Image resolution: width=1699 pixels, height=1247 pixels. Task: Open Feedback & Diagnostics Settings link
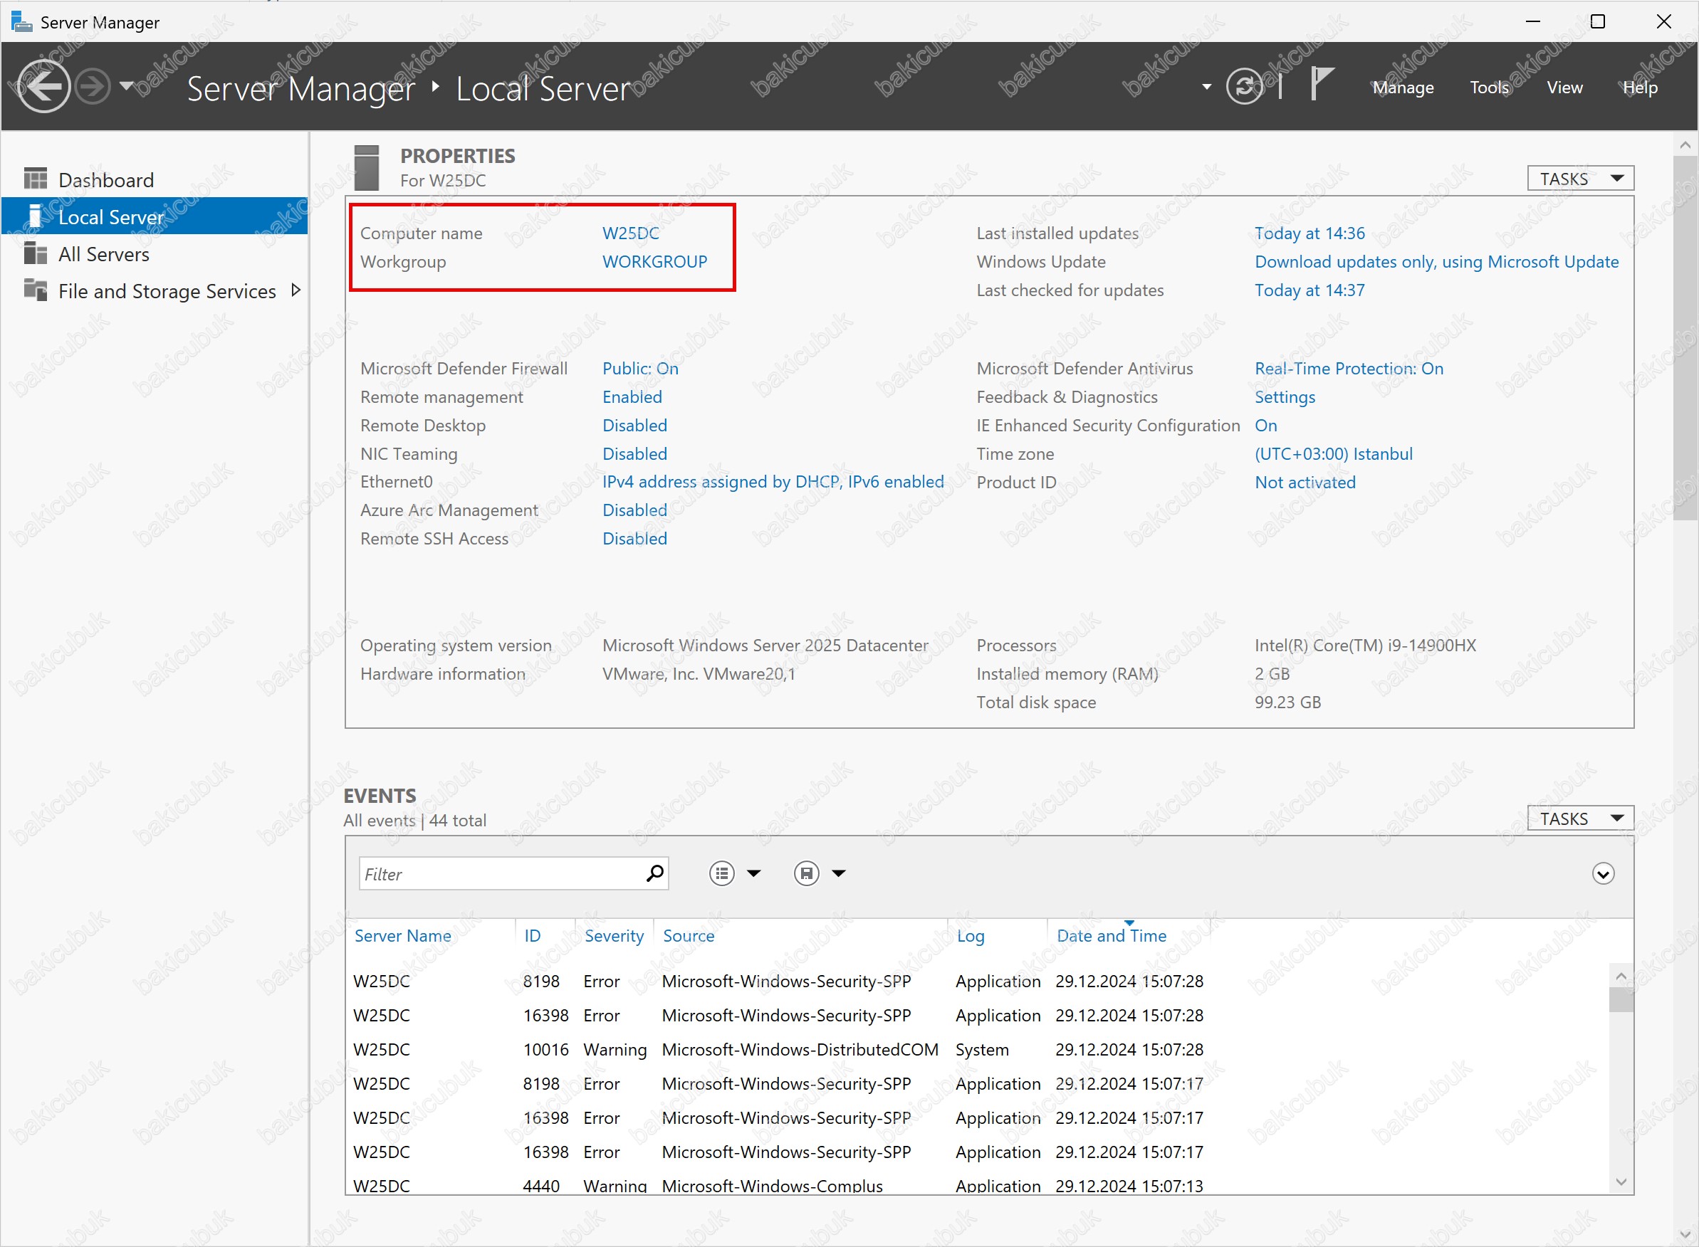click(x=1285, y=397)
